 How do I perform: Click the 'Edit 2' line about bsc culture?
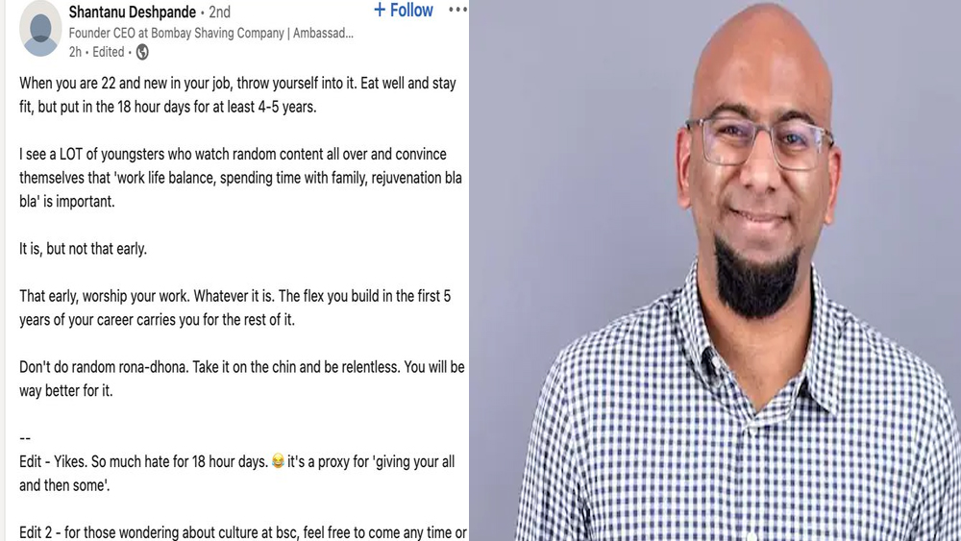243,532
